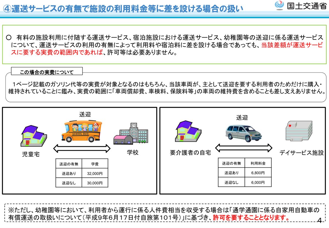Click the page number 4
The height and width of the screenshot is (228, 329).
click(x=319, y=220)
